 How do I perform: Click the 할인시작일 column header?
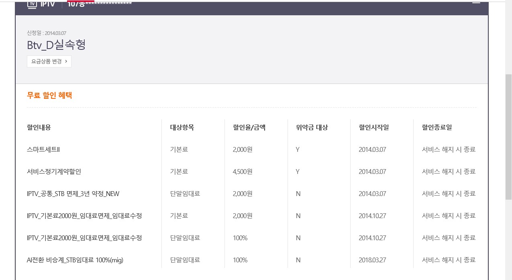(x=374, y=127)
